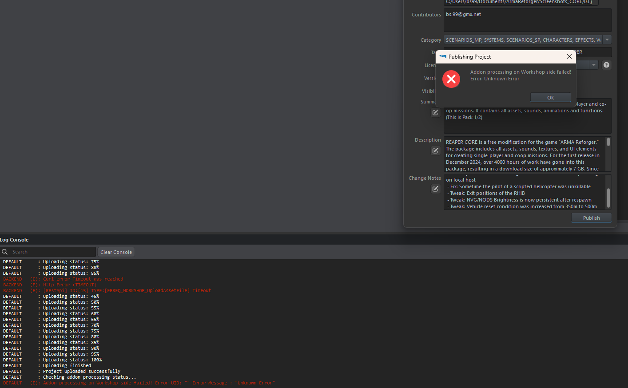Click the Publishing Project dialog title icon
This screenshot has width=628, height=388.
click(x=443, y=56)
